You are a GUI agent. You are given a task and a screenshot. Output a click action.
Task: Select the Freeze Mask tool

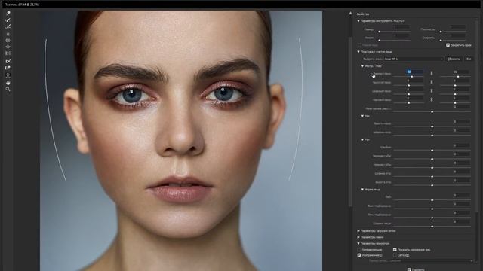[8, 61]
